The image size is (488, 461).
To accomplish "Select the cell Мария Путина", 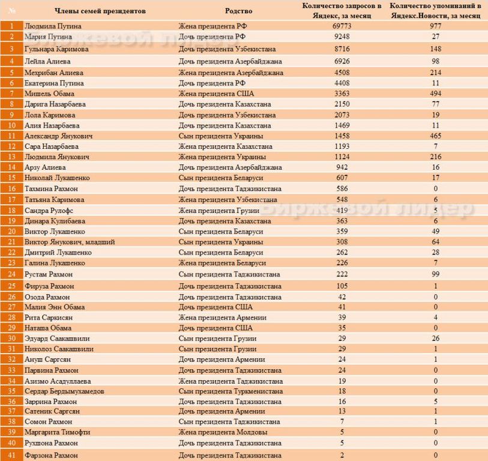I will point(48,37).
